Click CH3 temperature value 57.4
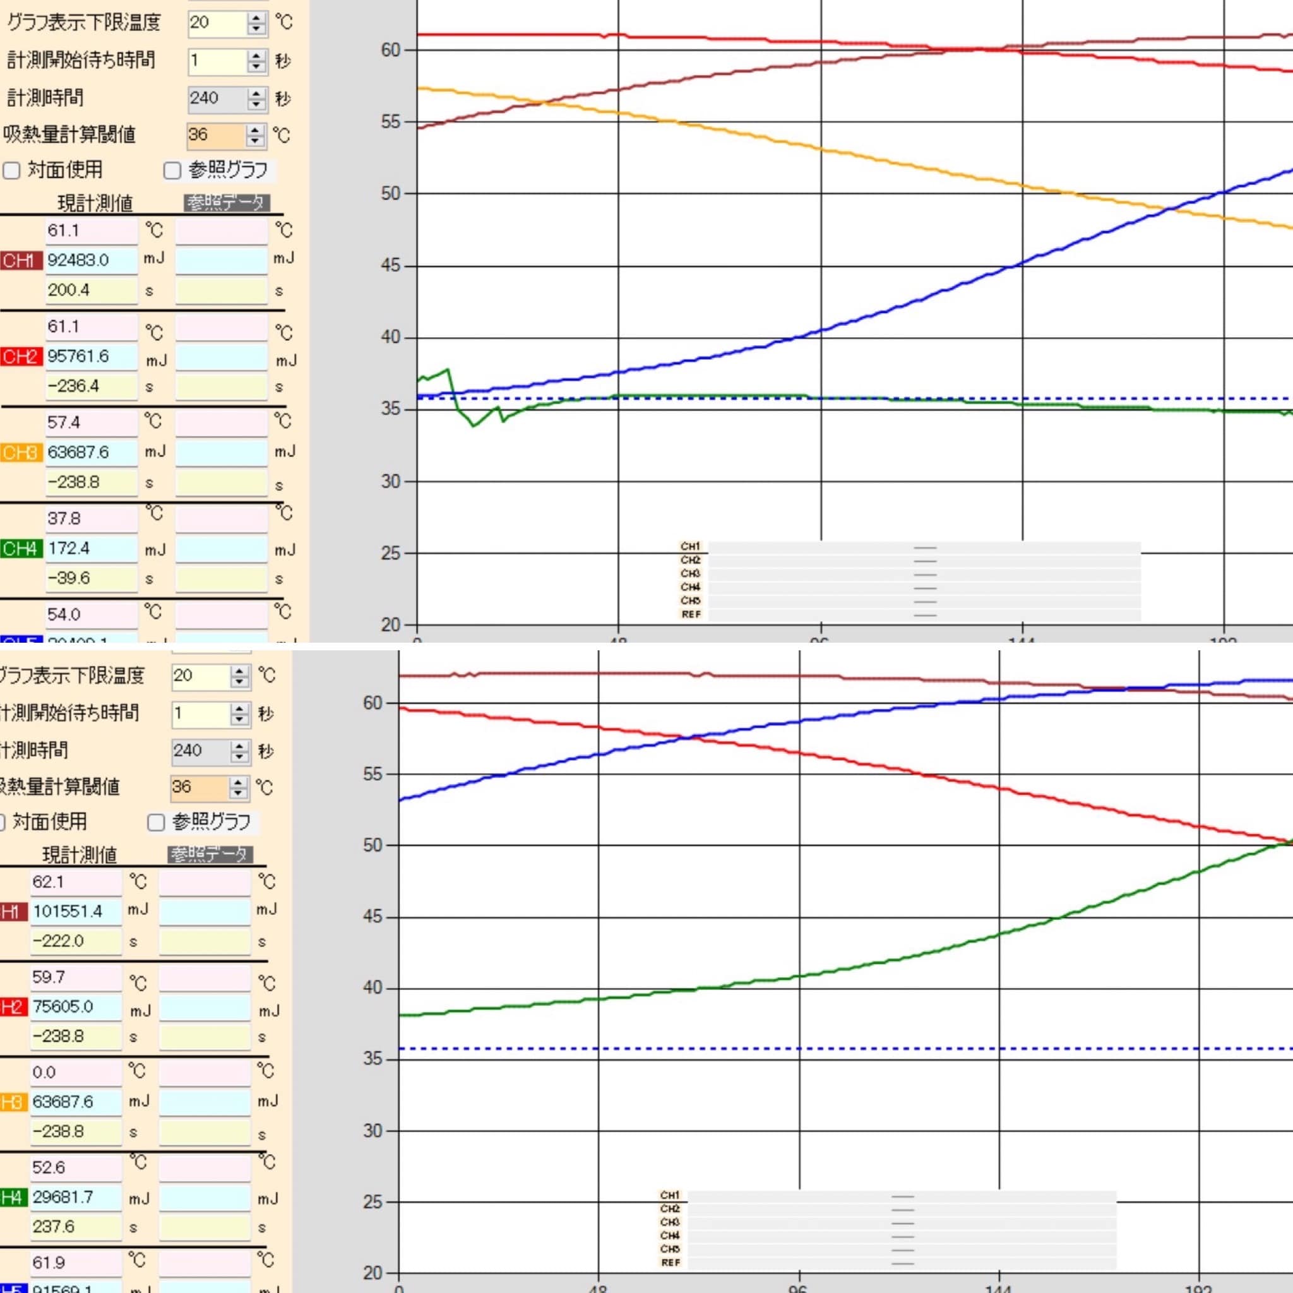Screen dimensions: 1293x1293 (92, 423)
